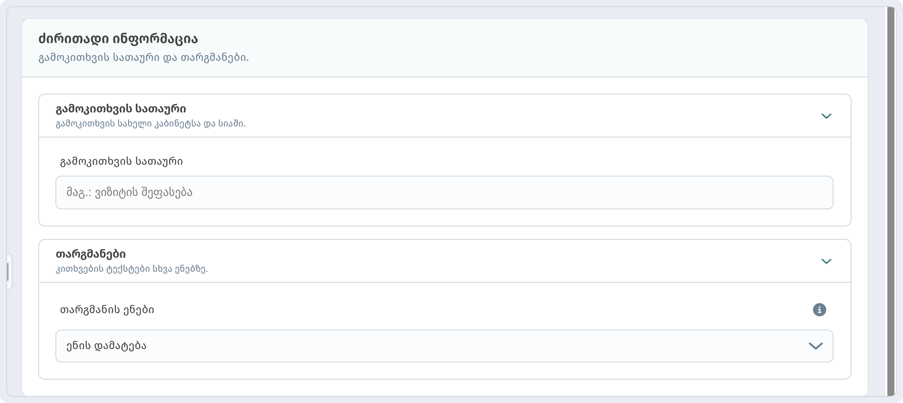Click the side panel handle on left edge

9,272
